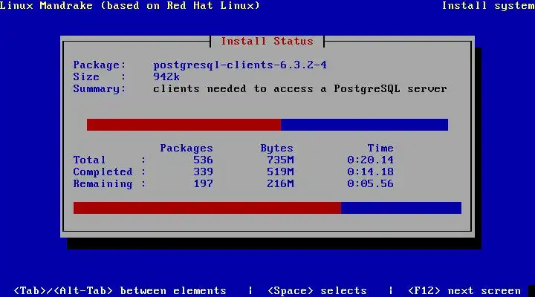The image size is (535, 297).
Task: Click remaining time value '0:05.56'
Action: click(371, 184)
